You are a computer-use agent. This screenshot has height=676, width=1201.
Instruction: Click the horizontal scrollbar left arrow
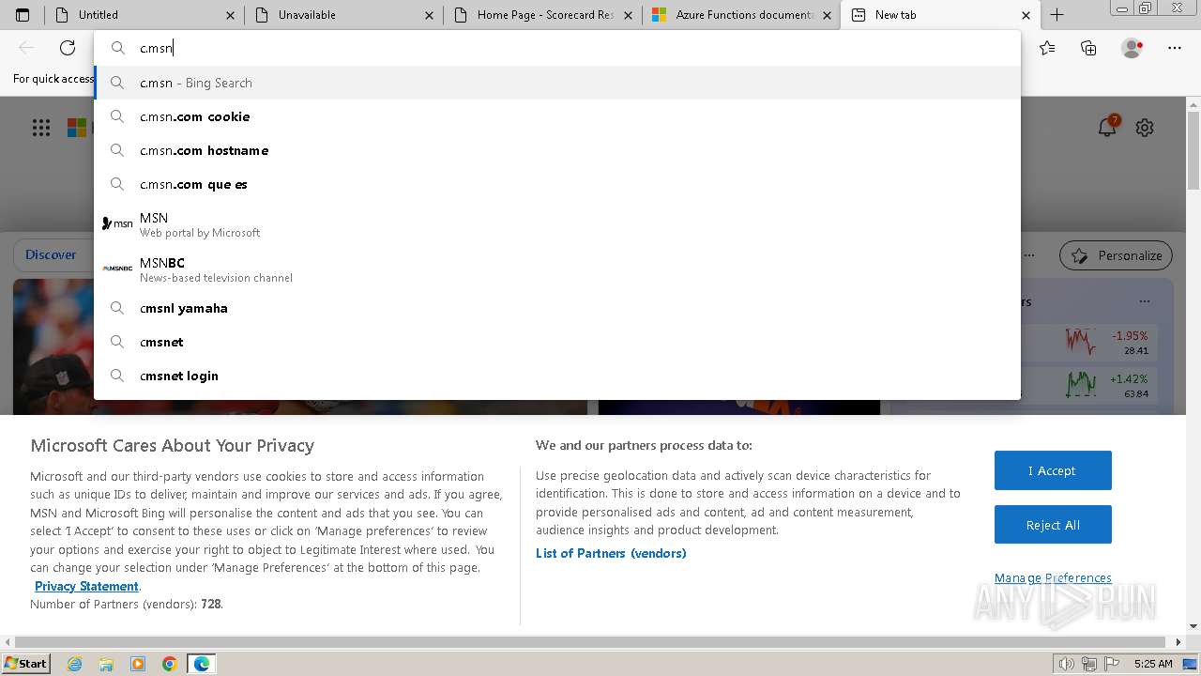click(7, 642)
